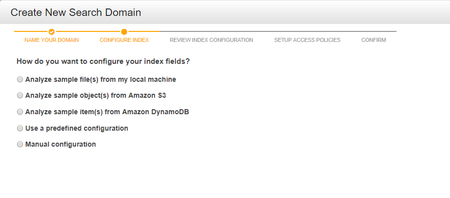Go to the Name Your Domain step
Screen dimensions: 450x198
(x=51, y=40)
